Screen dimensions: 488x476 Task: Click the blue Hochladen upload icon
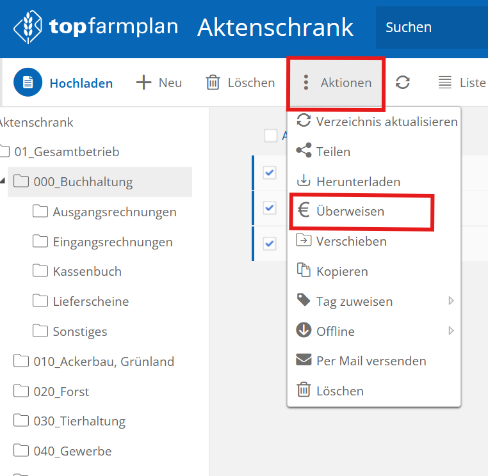28,83
